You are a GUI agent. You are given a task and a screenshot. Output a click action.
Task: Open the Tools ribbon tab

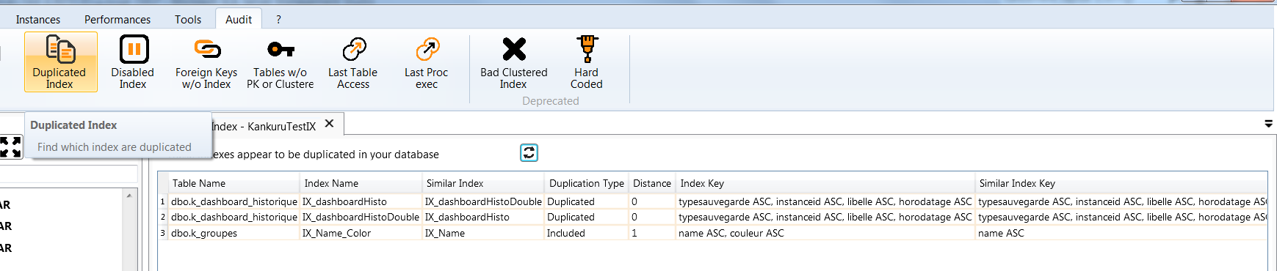(188, 20)
